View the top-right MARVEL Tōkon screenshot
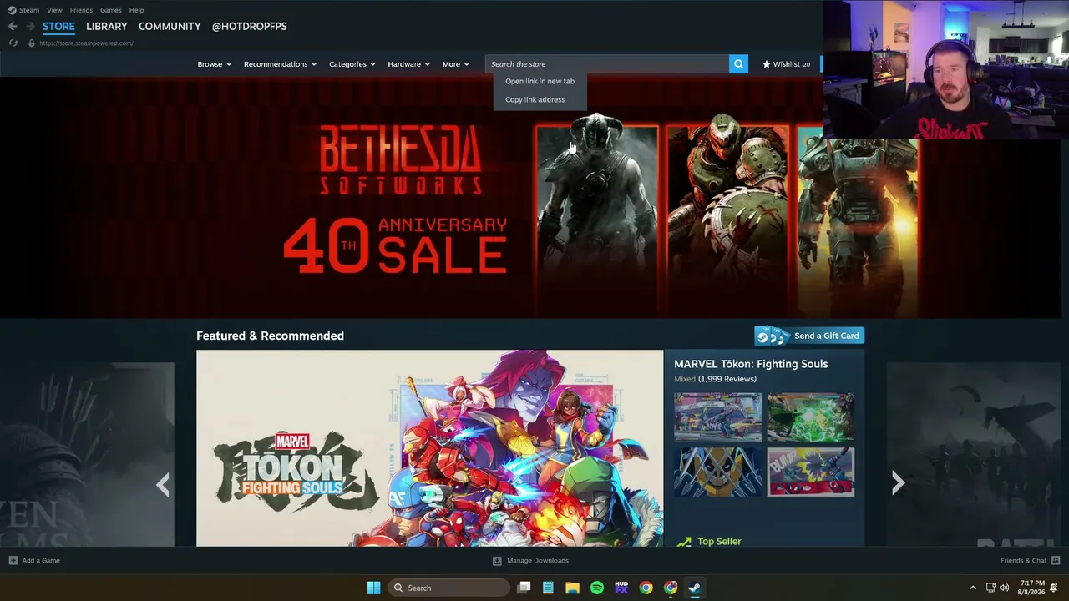This screenshot has width=1069, height=601. click(811, 417)
